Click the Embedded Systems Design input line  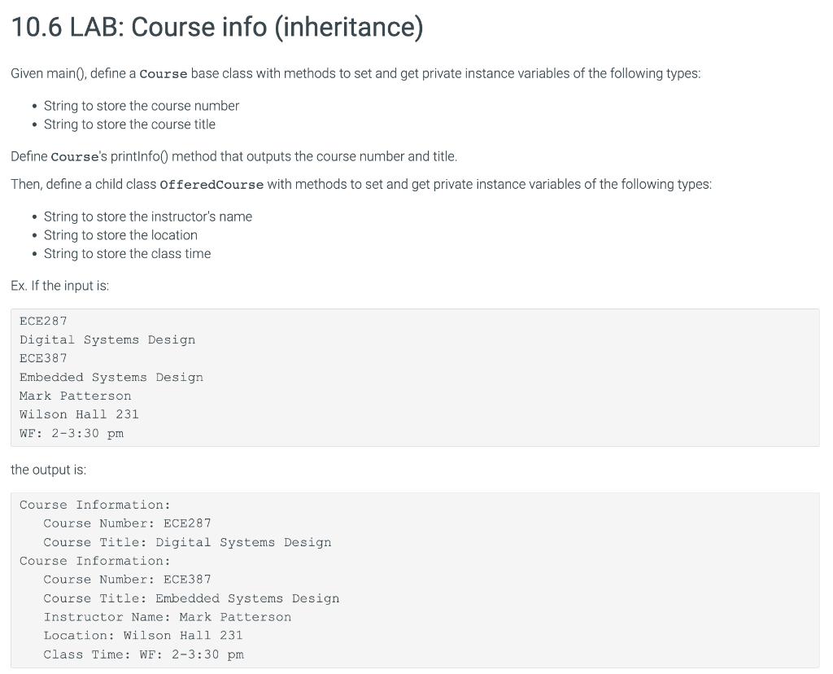tap(111, 377)
